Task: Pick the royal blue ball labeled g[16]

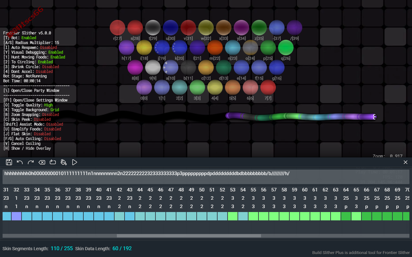Action: coord(277,67)
